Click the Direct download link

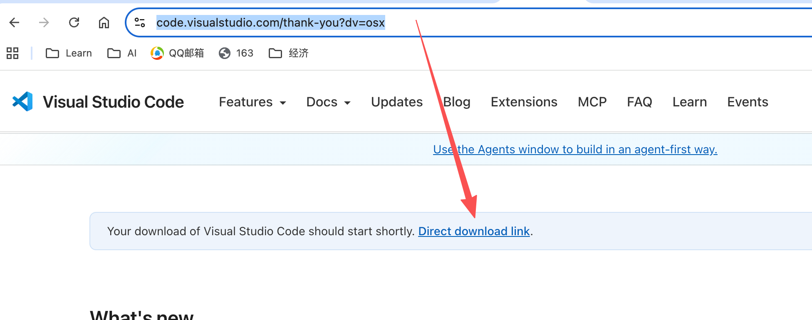tap(474, 231)
